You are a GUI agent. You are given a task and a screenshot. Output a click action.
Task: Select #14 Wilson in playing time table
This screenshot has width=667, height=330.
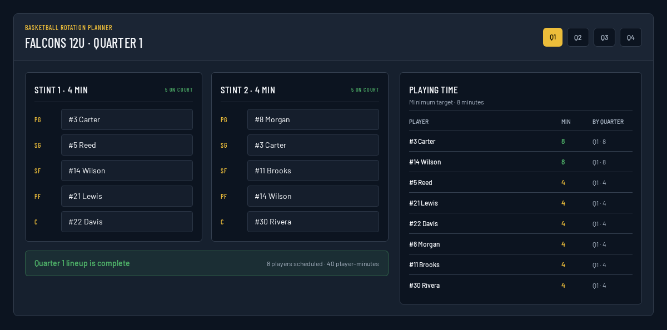click(x=521, y=162)
